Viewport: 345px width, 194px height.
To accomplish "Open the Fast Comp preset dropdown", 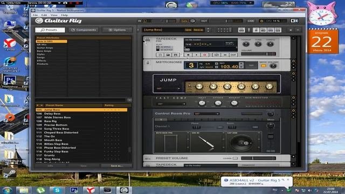I will pyautogui.click(x=171, y=104).
